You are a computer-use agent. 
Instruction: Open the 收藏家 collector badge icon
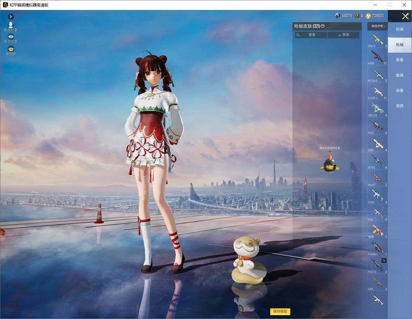coord(11,49)
